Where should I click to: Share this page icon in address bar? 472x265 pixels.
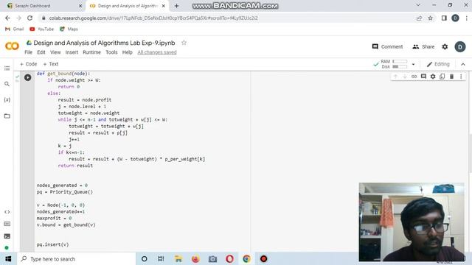[419, 18]
